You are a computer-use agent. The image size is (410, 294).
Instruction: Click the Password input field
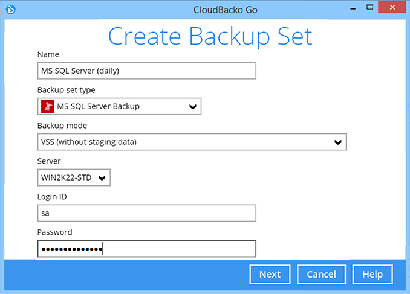147,249
